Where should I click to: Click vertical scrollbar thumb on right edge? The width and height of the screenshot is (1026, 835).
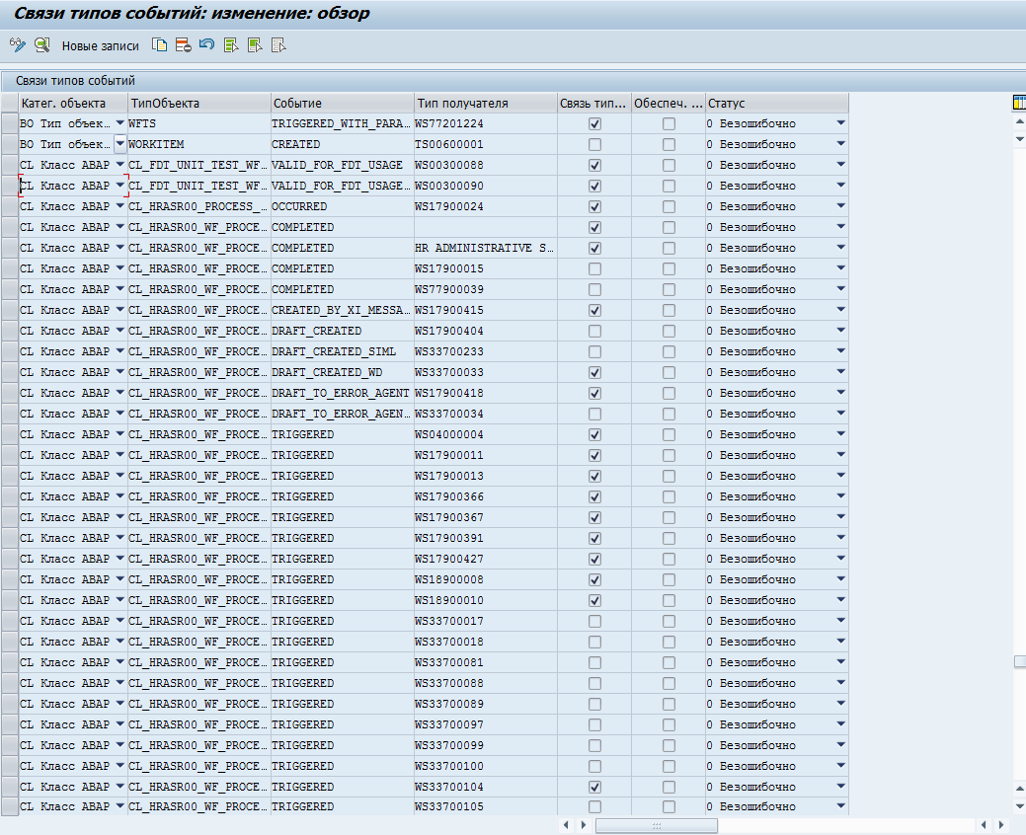(x=1020, y=661)
